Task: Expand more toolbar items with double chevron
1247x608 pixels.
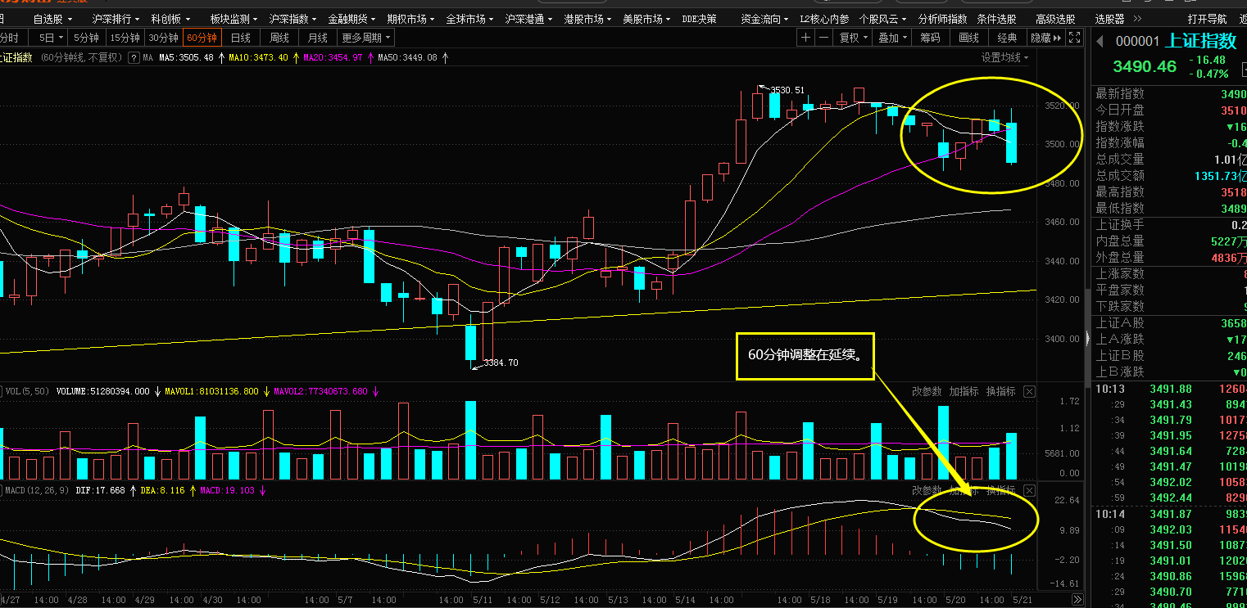Action: pyautogui.click(x=1137, y=18)
